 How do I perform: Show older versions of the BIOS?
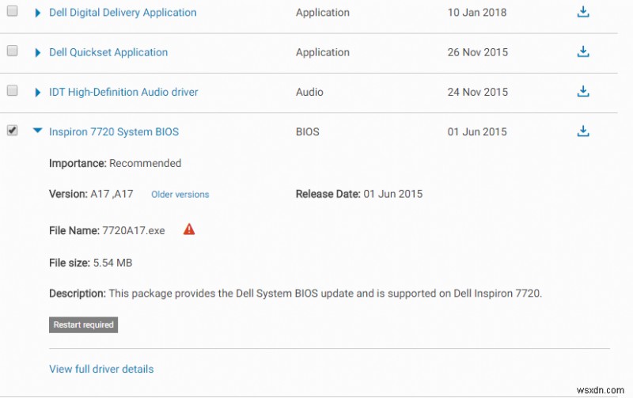click(180, 195)
